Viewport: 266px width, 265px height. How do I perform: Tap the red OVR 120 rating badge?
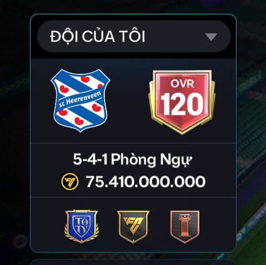(x=182, y=102)
